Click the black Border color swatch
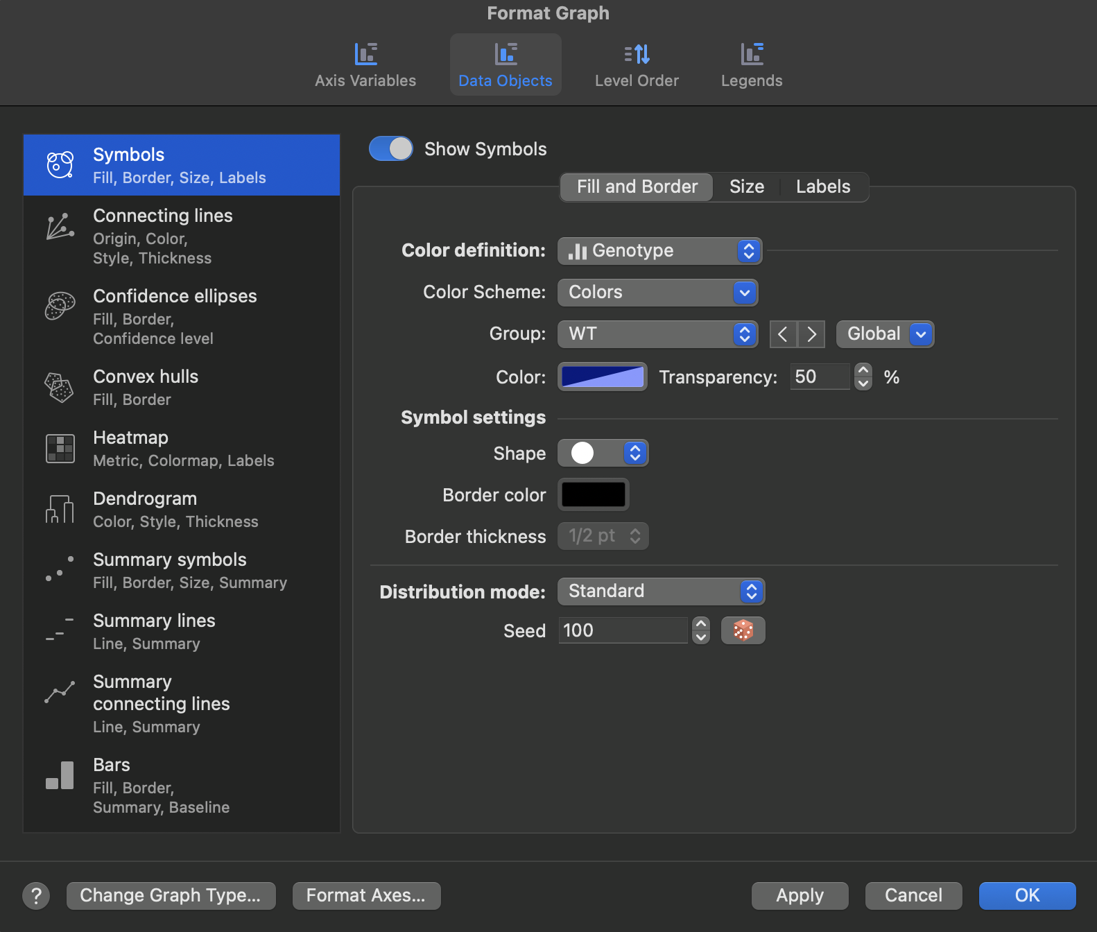1097x932 pixels. click(x=594, y=494)
